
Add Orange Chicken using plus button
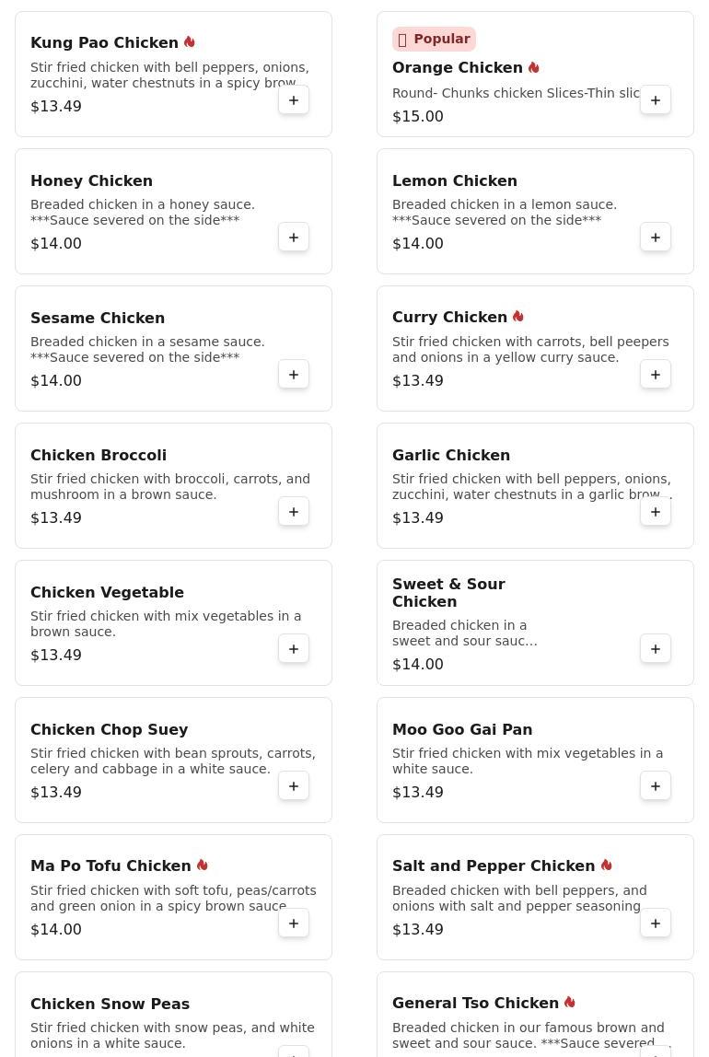pos(656,100)
